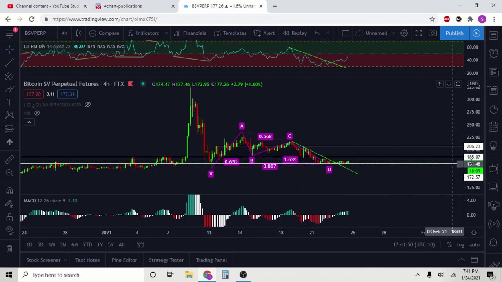Switch to the Pine Editor tab
The image size is (502, 282).
click(x=124, y=260)
